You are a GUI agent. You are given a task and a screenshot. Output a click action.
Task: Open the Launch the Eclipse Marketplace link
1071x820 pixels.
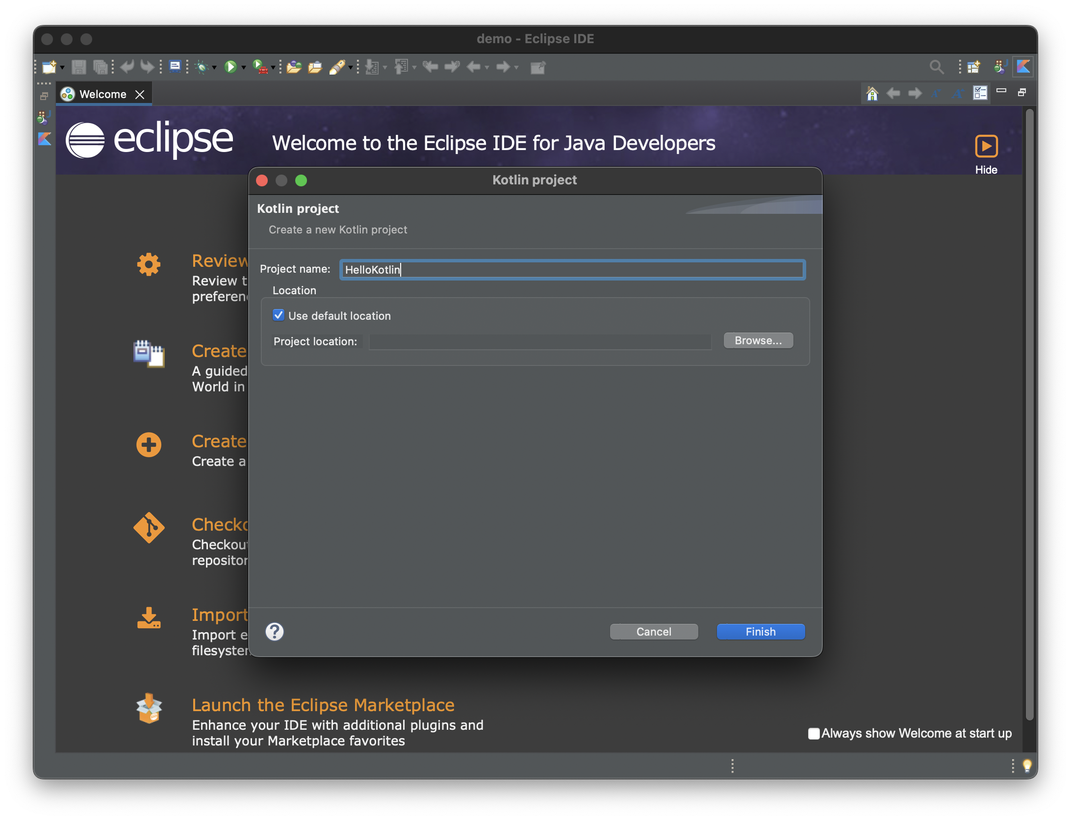tap(323, 705)
